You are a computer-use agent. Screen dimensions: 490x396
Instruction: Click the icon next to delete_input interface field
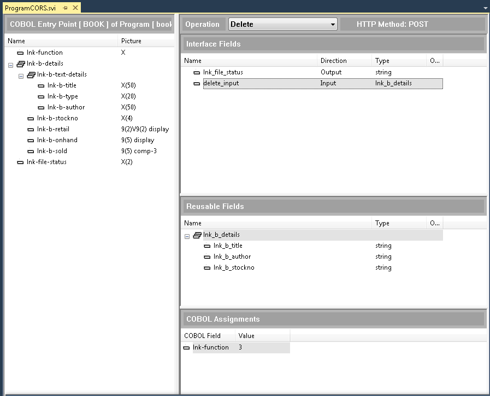197,84
